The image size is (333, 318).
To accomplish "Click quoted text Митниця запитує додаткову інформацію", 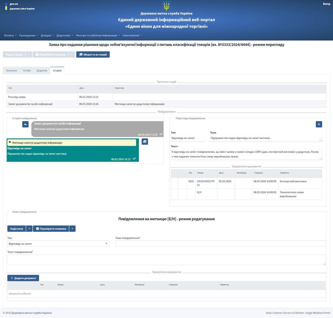I will tap(37, 143).
